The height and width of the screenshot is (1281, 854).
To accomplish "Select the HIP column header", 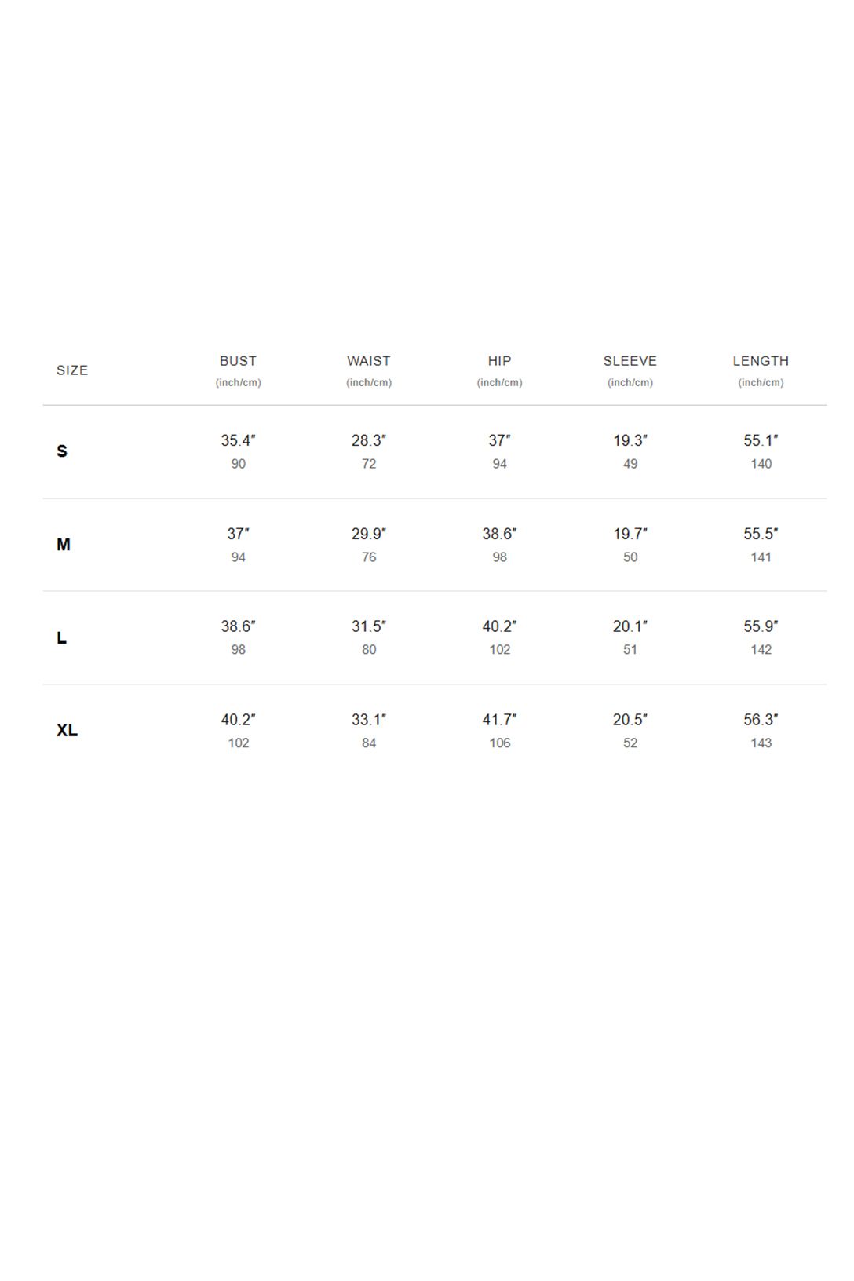I will pos(499,361).
